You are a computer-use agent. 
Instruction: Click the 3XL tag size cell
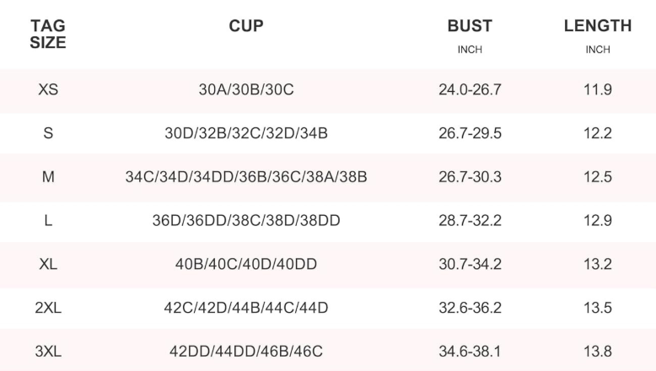tap(48, 352)
